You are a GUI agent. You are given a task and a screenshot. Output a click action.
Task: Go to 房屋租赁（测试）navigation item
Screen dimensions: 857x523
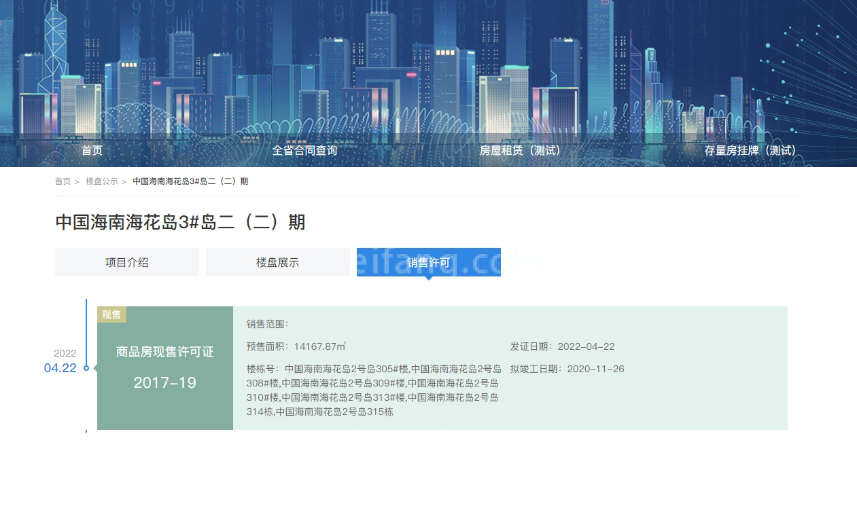point(521,151)
